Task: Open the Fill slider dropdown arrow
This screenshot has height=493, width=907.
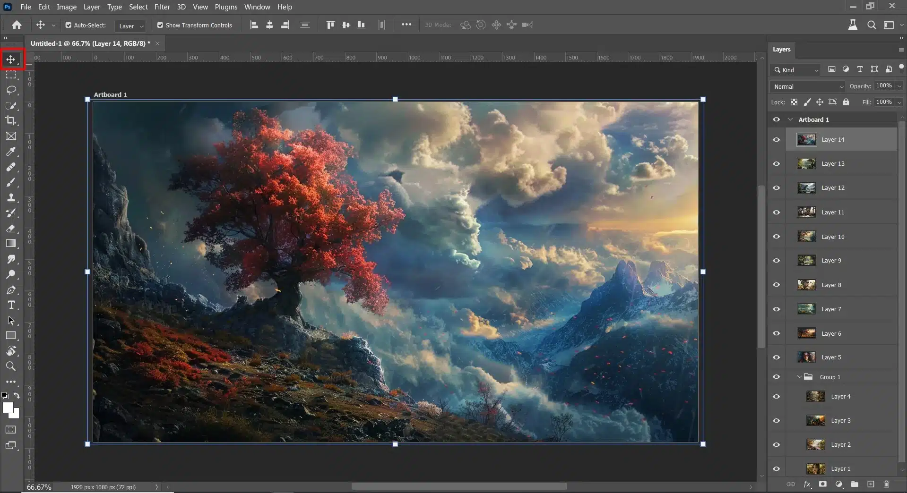Action: 899,102
